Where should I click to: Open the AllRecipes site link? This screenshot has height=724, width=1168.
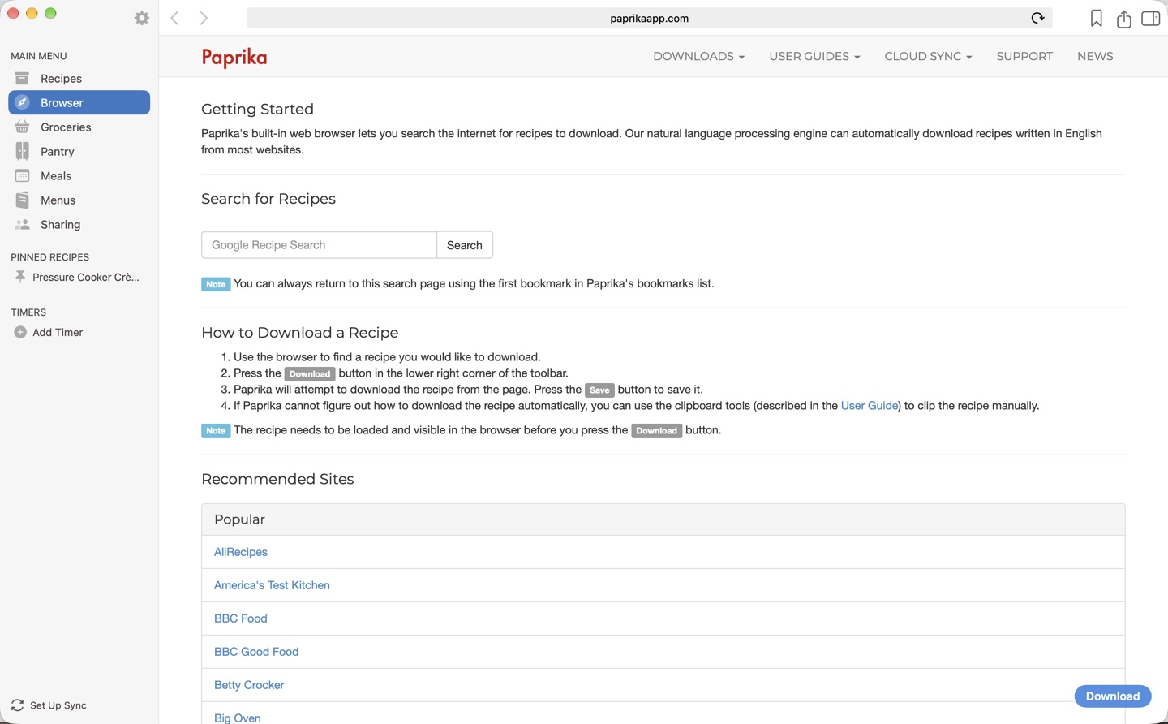tap(241, 552)
